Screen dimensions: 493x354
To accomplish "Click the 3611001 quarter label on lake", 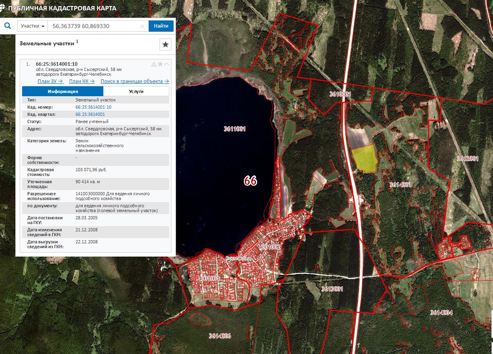I will (x=235, y=129).
